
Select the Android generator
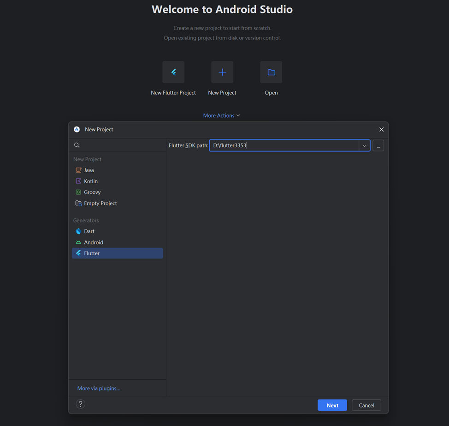click(x=118, y=242)
